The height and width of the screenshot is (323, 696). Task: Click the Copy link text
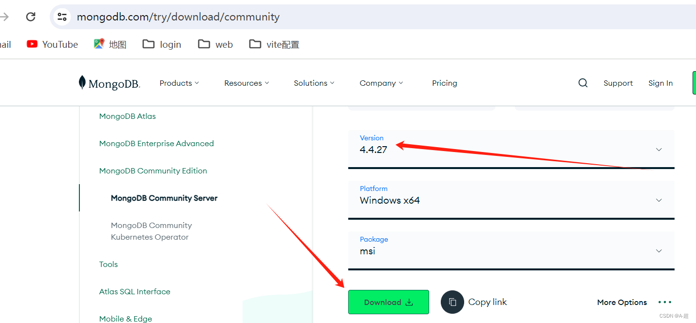pyautogui.click(x=488, y=302)
